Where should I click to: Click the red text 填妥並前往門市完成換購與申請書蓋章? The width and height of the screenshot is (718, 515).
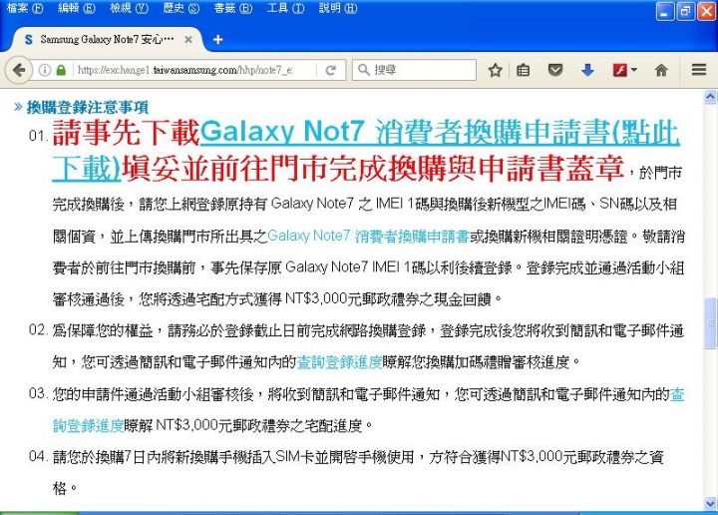click(373, 169)
